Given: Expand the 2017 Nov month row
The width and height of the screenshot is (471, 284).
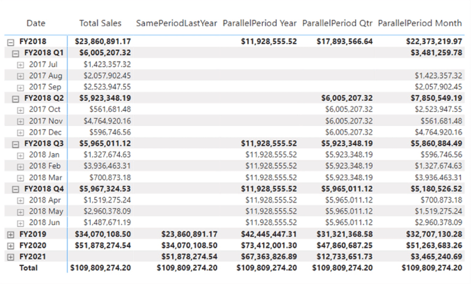Looking at the screenshot, I should pos(20,121).
